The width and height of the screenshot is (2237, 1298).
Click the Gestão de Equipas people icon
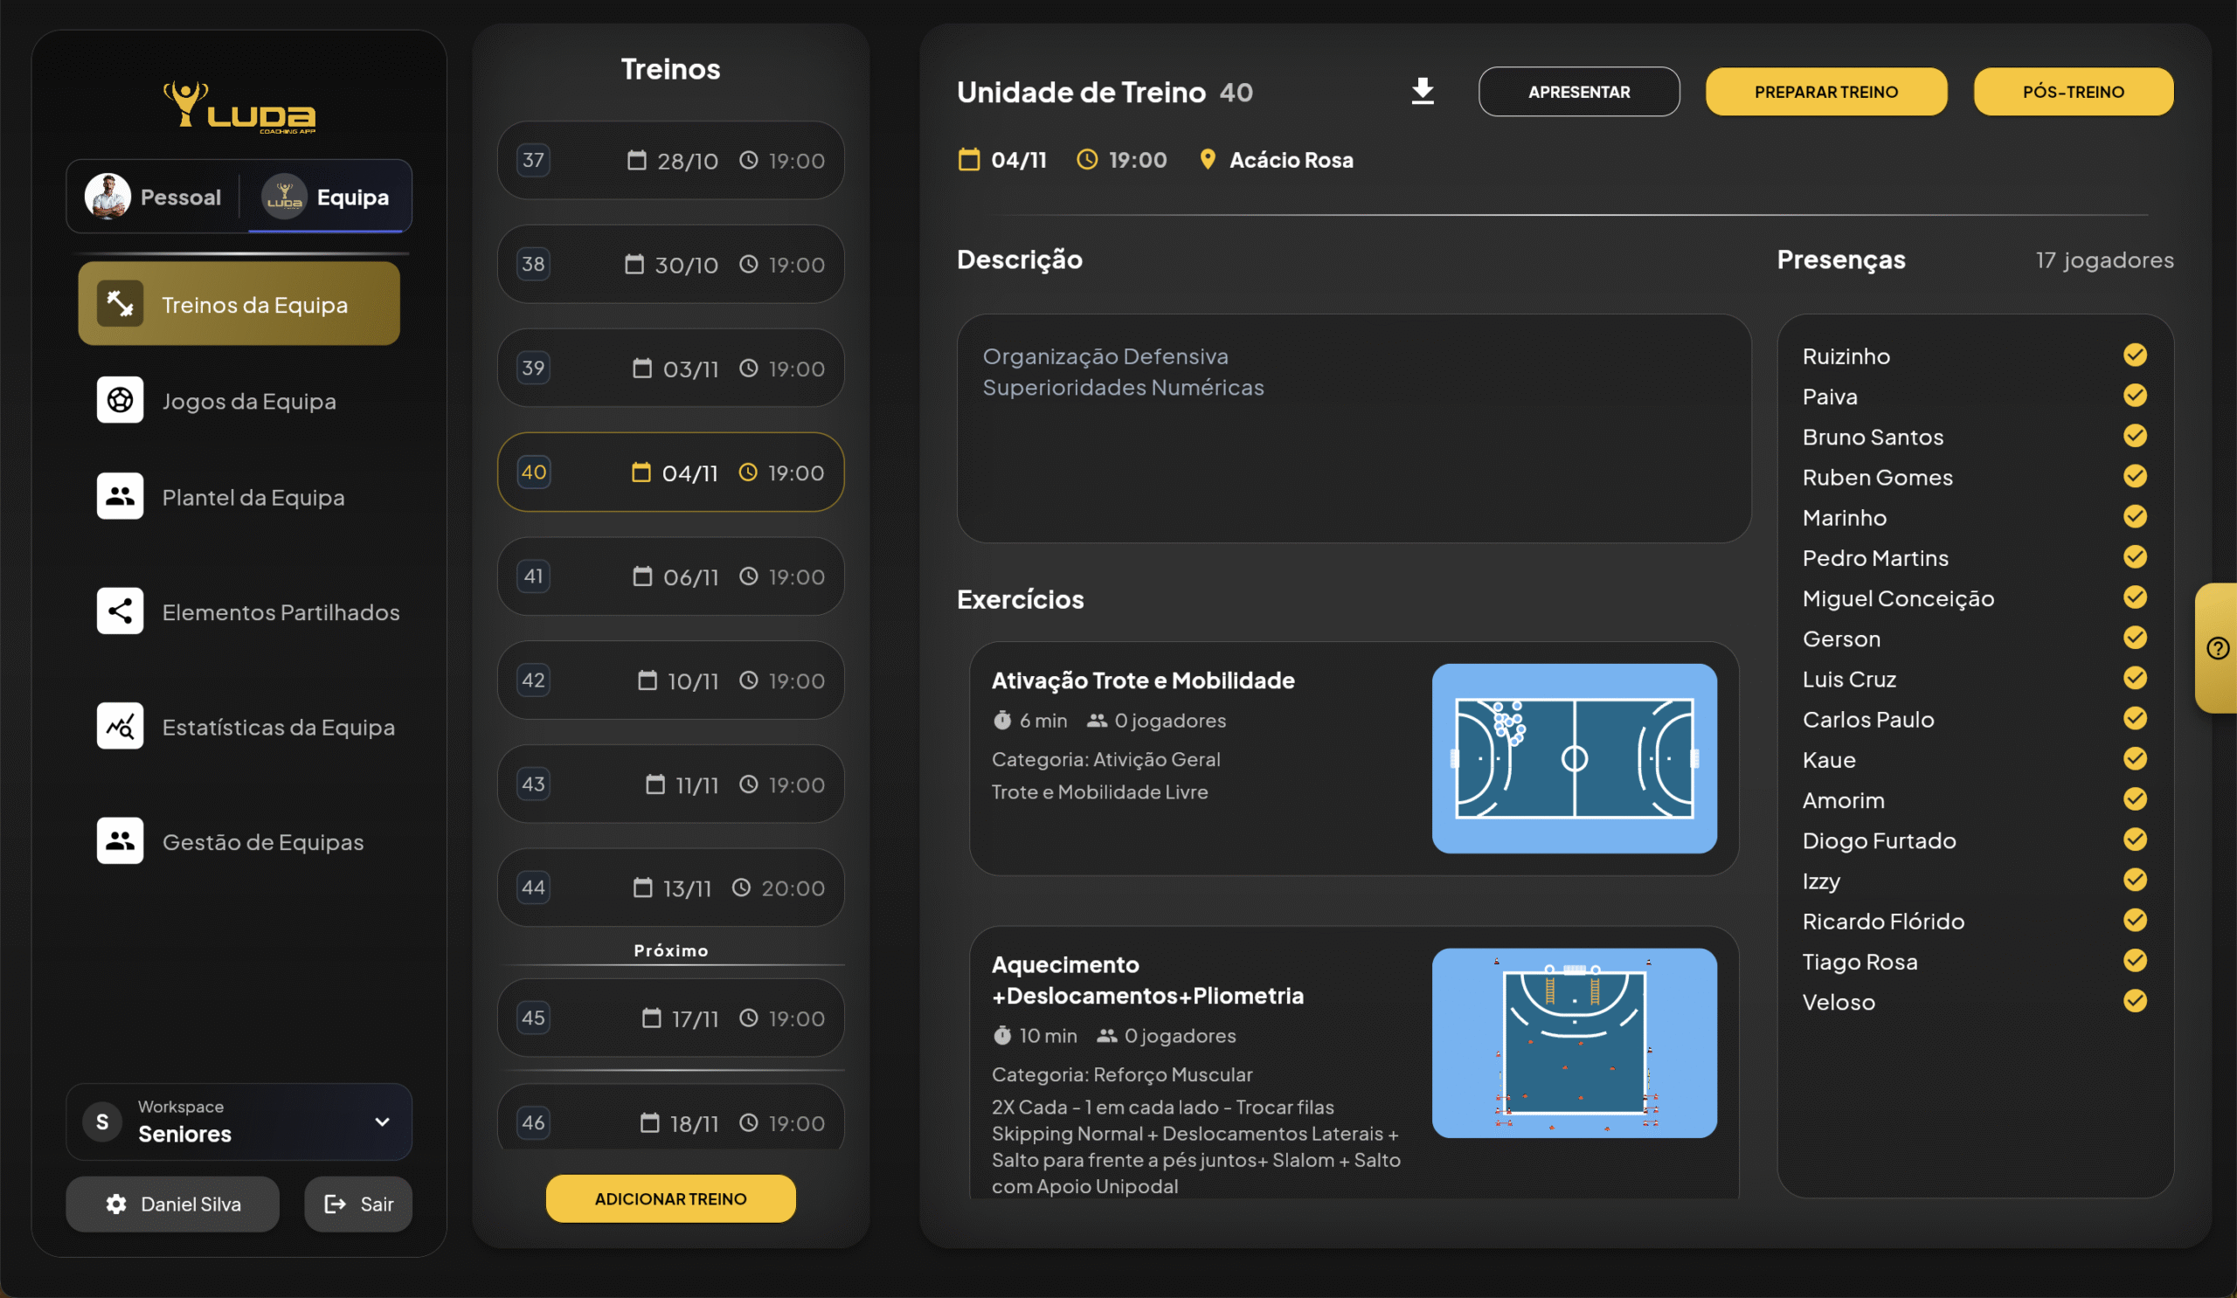(x=120, y=840)
